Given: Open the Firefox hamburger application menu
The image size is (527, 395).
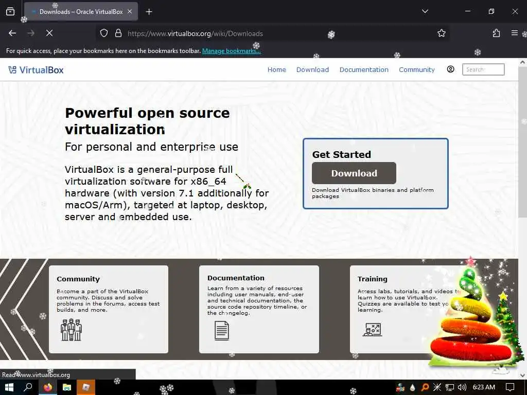Looking at the screenshot, I should 514,33.
